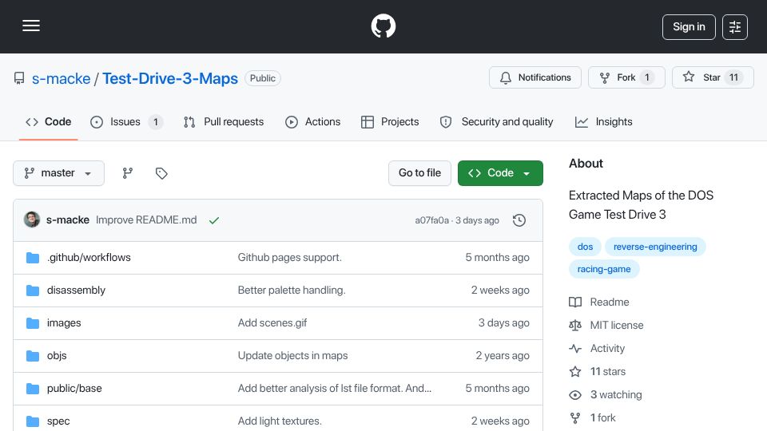Click the spec folder icon

tap(33, 421)
